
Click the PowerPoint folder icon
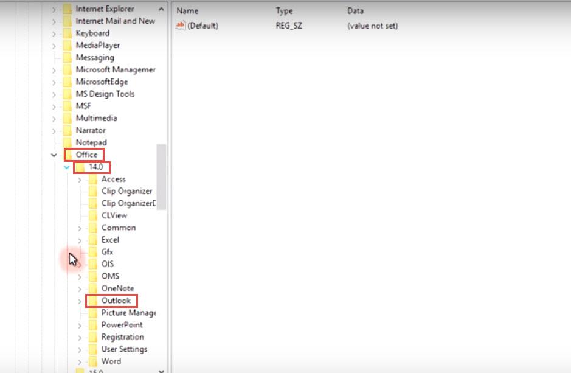(93, 325)
